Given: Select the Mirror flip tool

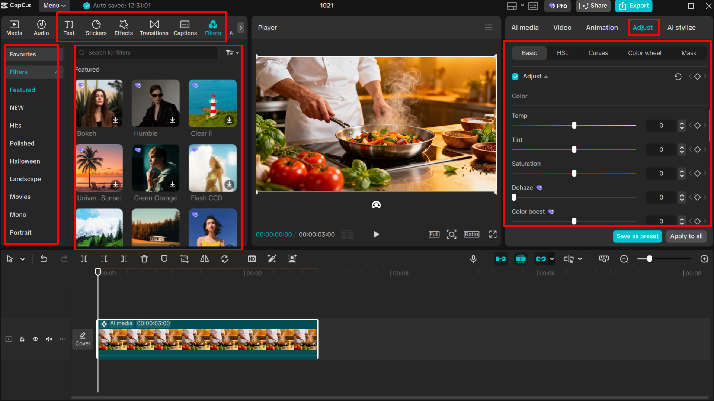Looking at the screenshot, I should point(204,259).
